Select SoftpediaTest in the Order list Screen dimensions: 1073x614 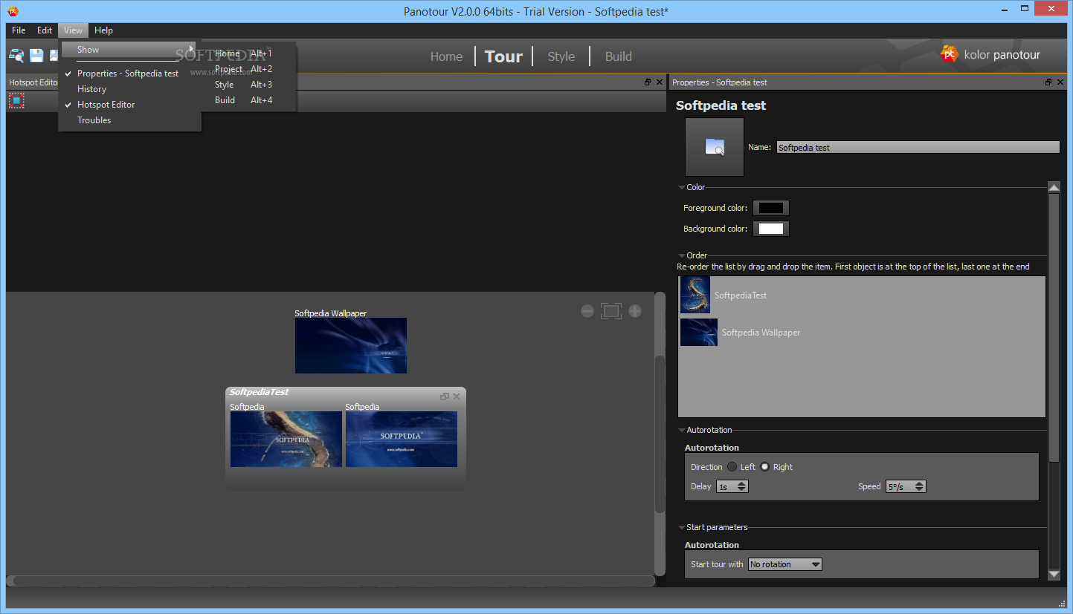tap(862, 295)
